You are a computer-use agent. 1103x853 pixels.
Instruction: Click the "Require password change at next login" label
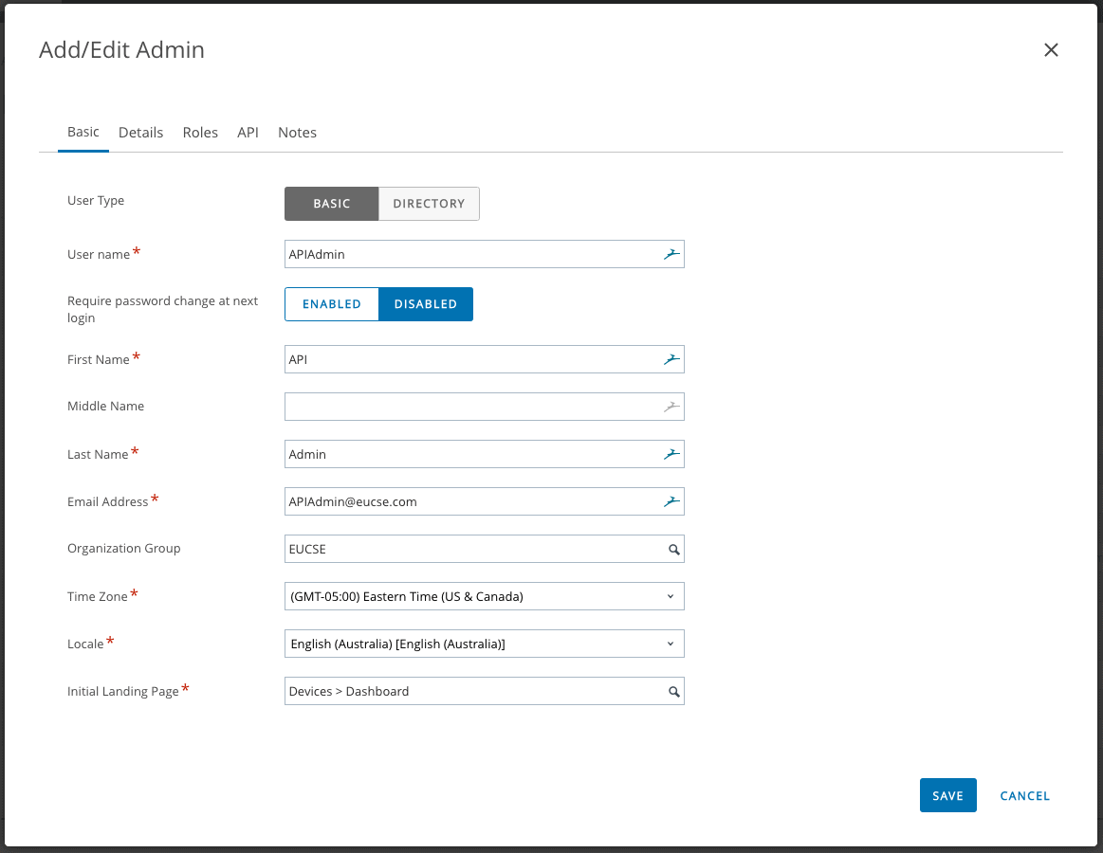pyautogui.click(x=162, y=309)
